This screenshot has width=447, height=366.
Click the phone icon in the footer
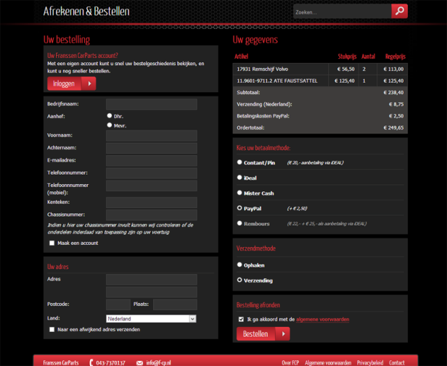tap(91, 362)
